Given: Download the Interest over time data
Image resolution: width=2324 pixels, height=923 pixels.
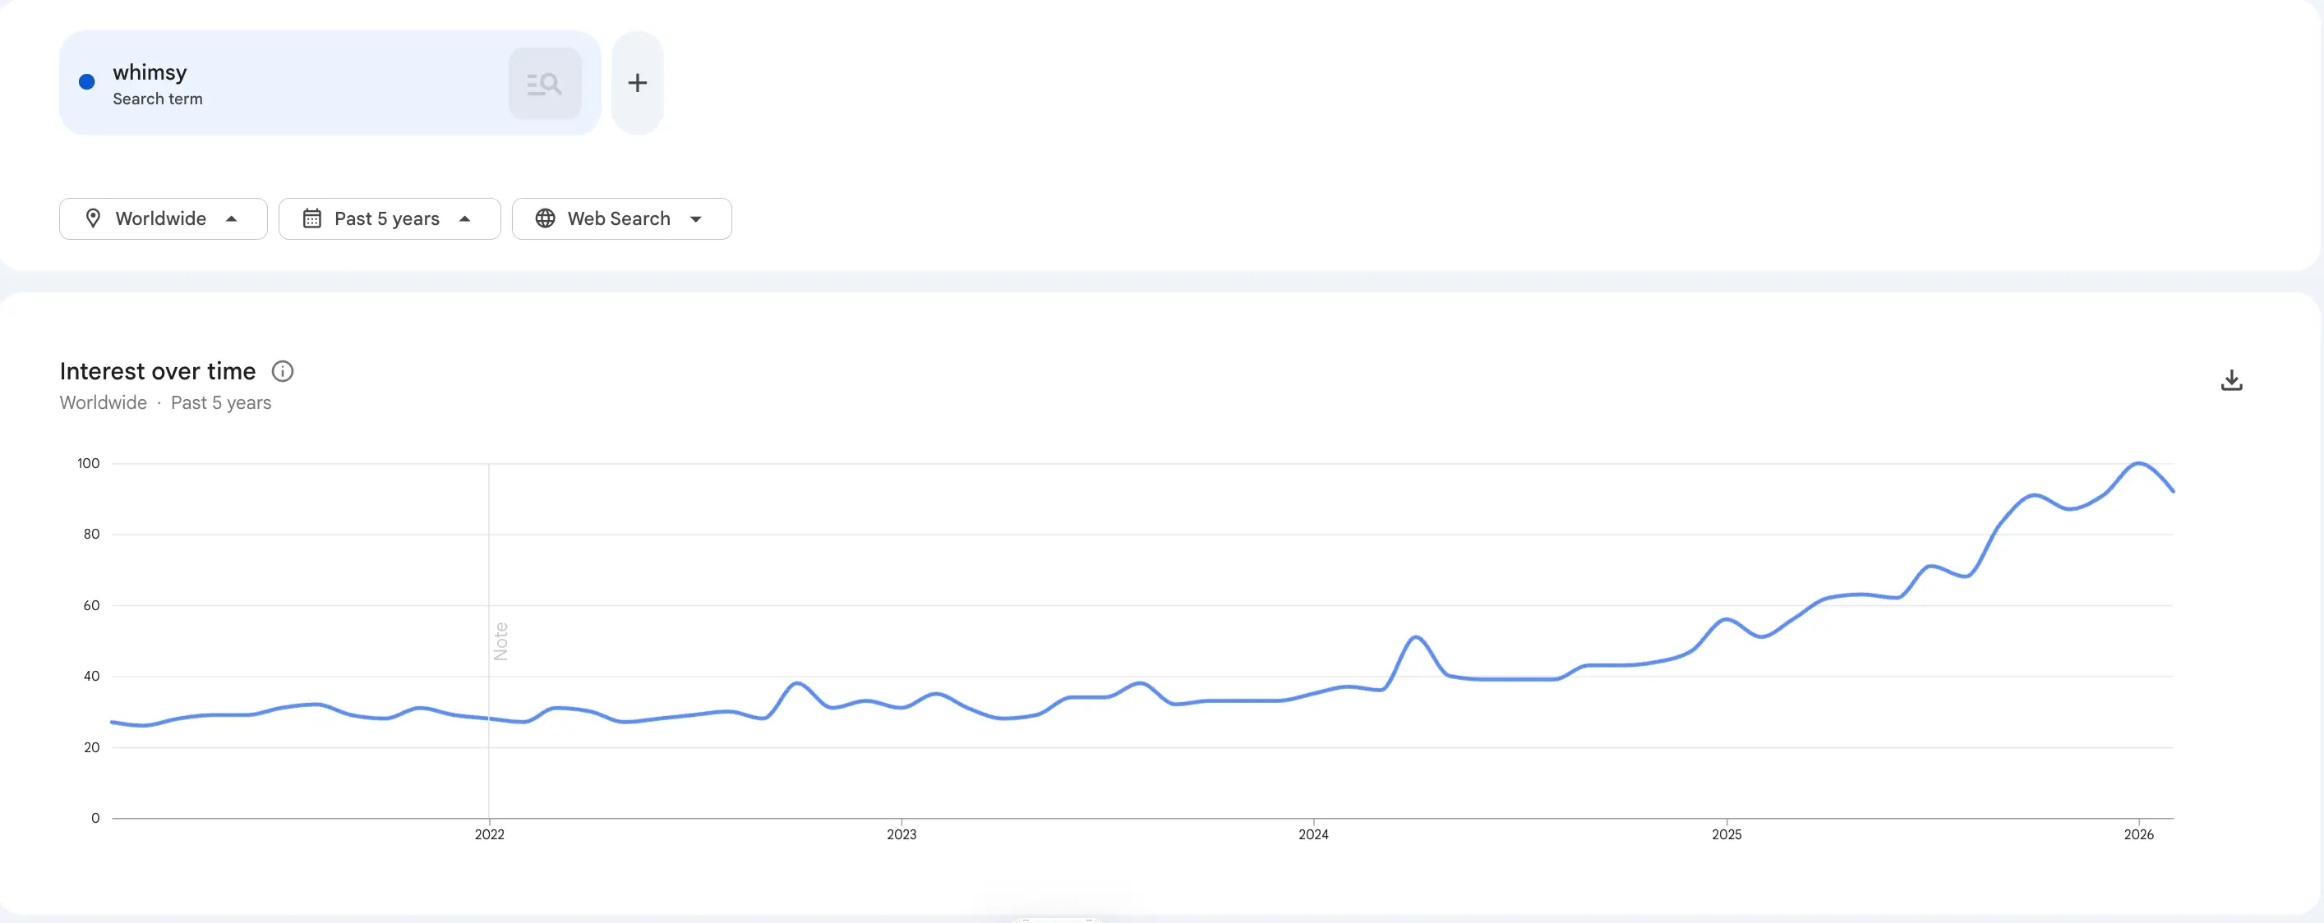Looking at the screenshot, I should click(2231, 379).
